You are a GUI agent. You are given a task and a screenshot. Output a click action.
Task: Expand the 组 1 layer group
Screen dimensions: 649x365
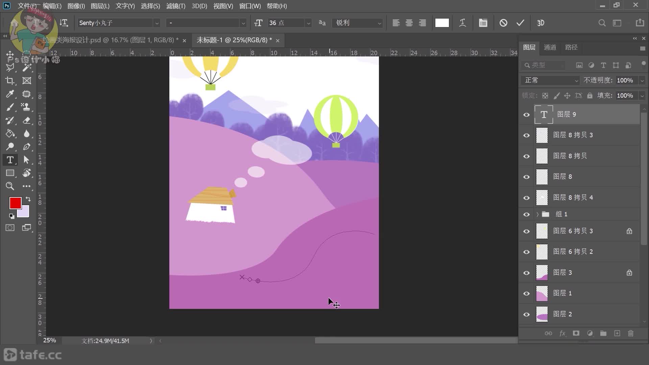pos(537,214)
